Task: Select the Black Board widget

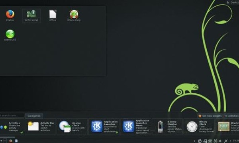Action: (227, 127)
